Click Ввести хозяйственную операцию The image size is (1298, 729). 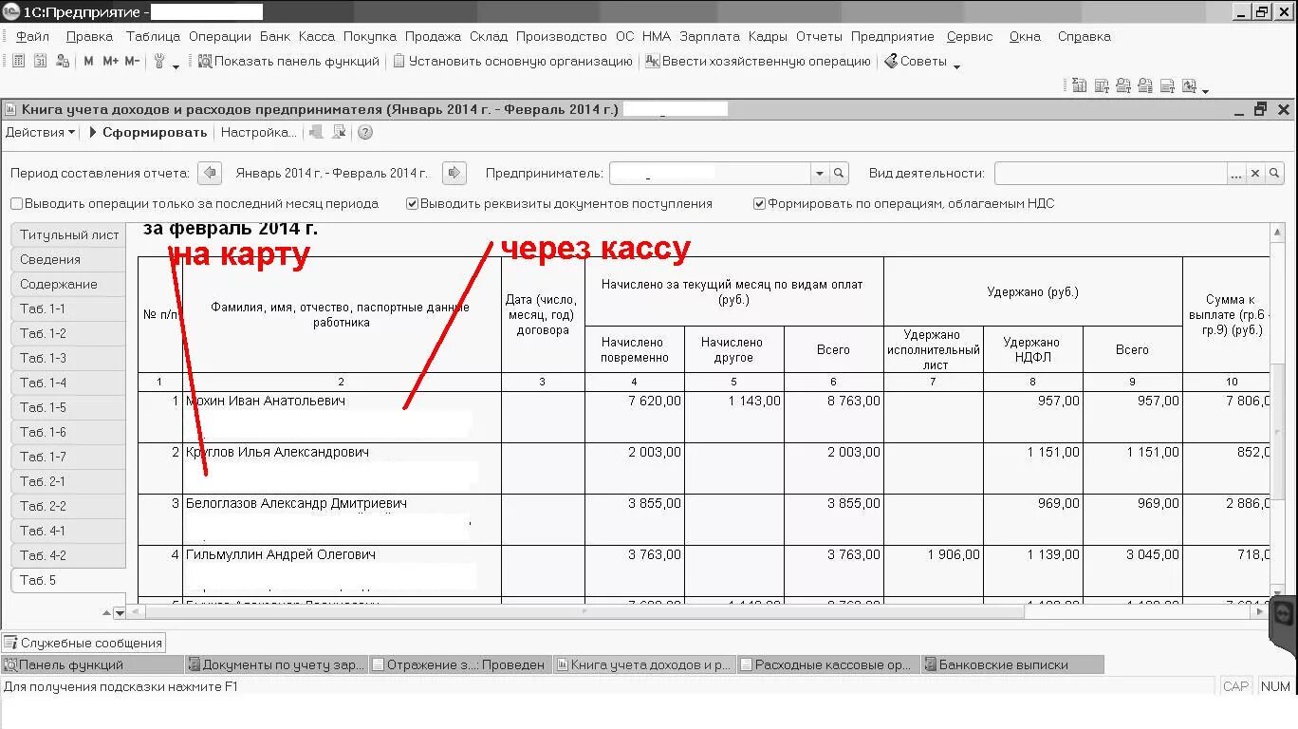757,62
